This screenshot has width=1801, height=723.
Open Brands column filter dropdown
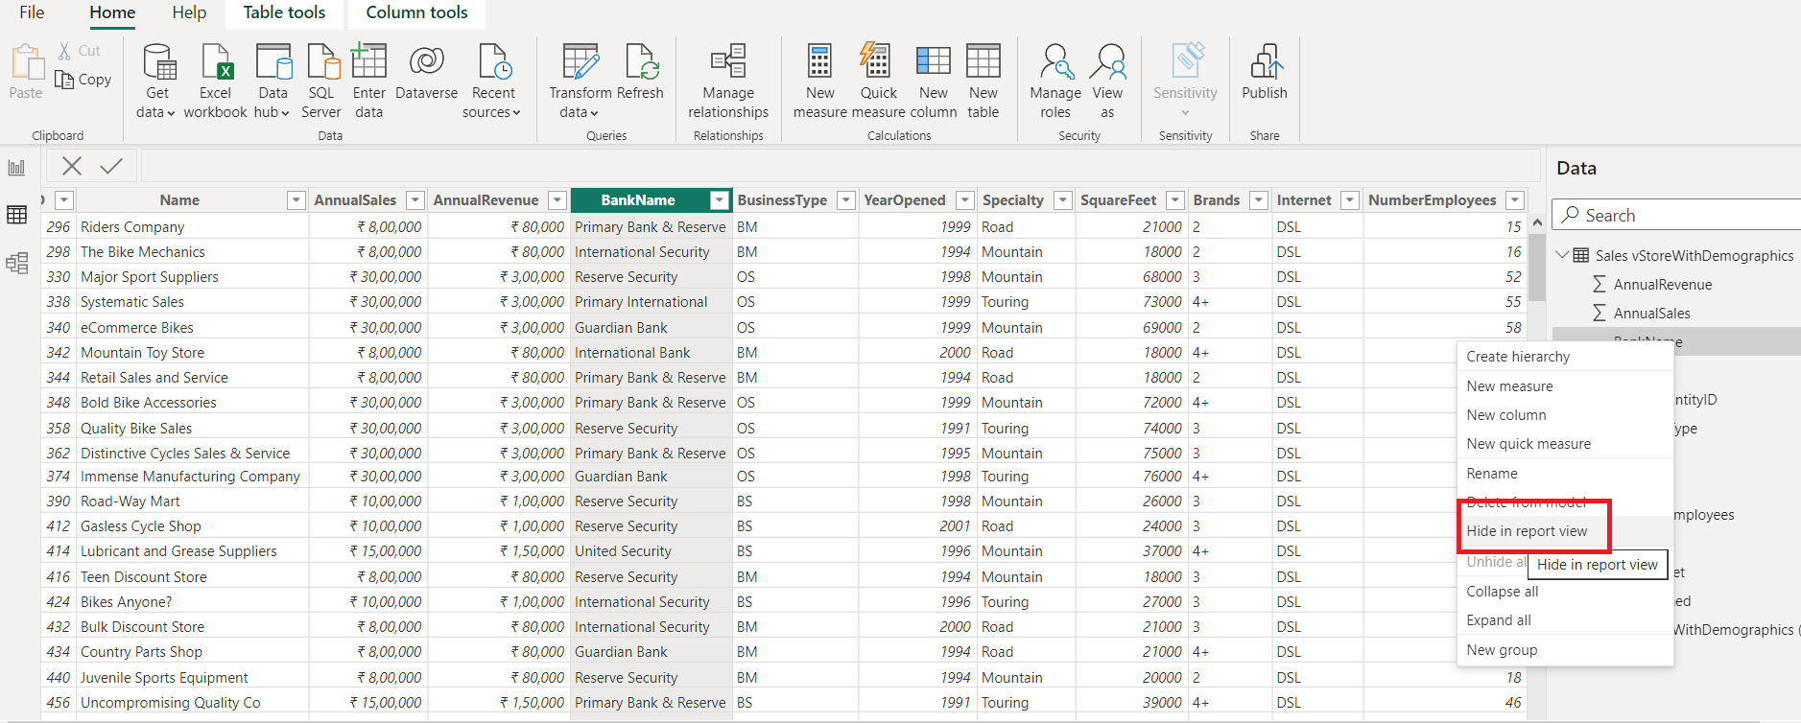click(1259, 200)
